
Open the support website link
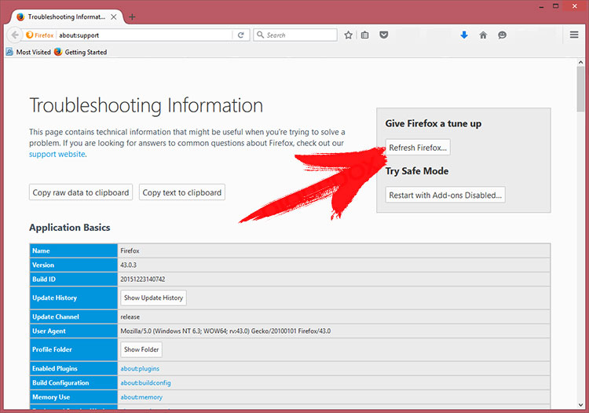click(x=57, y=155)
